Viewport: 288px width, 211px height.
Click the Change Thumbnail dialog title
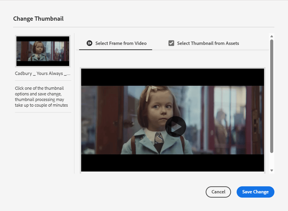coord(38,18)
